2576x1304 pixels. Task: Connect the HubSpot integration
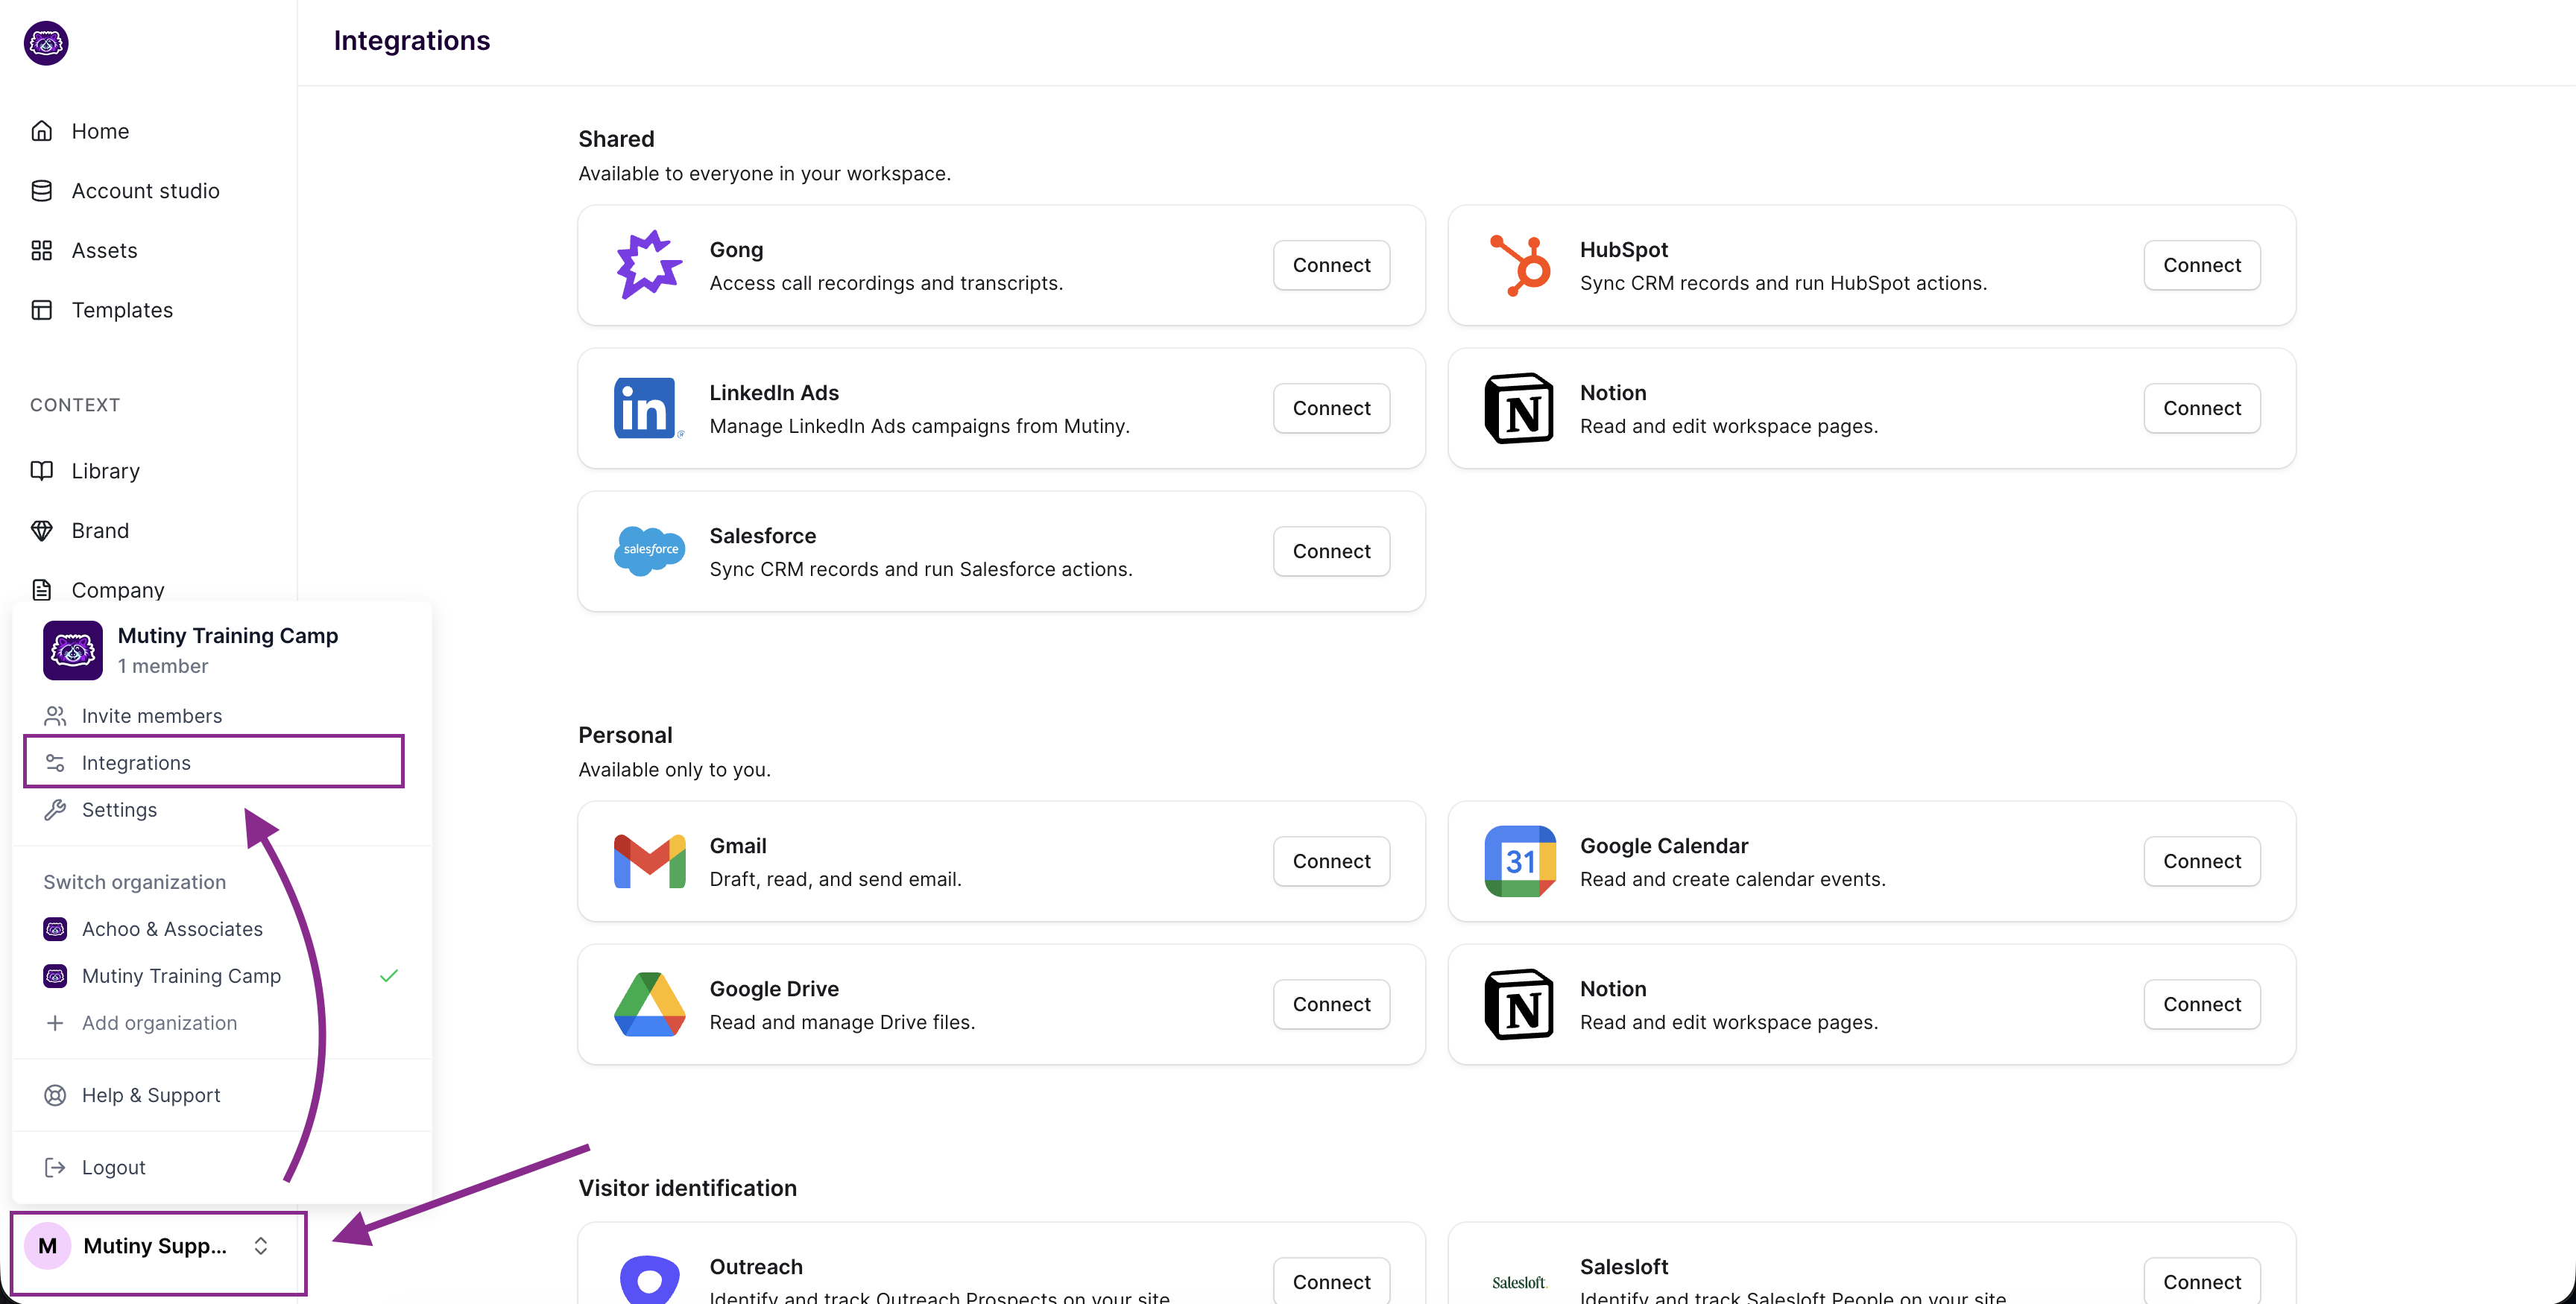(x=2201, y=265)
